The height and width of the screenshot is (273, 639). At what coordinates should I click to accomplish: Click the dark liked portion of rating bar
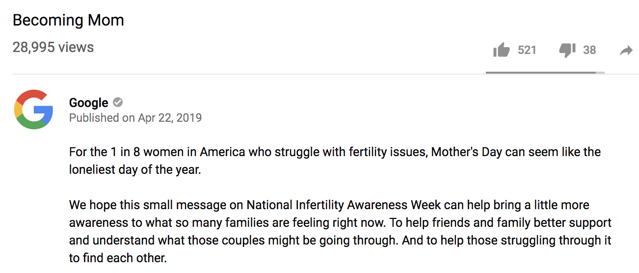pyautogui.click(x=540, y=73)
